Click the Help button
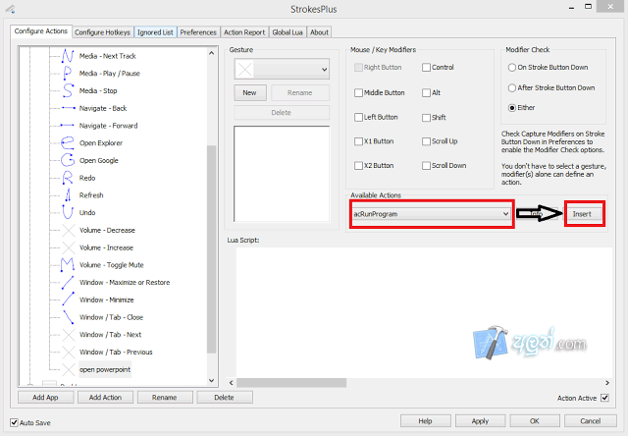Screen dimensions: 628x436 point(425,420)
